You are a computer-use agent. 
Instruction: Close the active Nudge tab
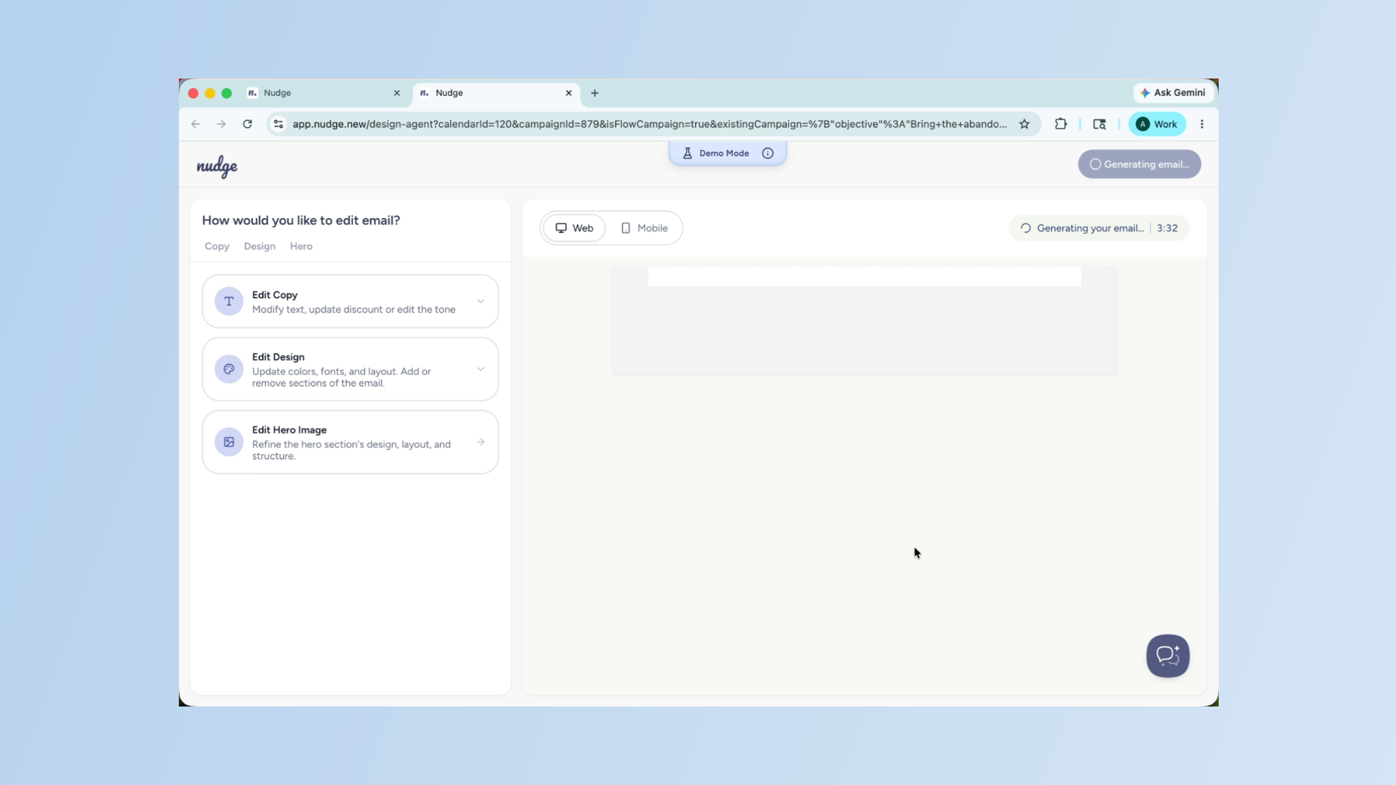(569, 93)
